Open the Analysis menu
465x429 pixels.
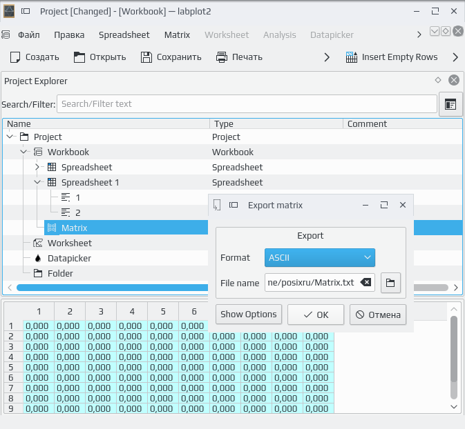click(x=280, y=35)
